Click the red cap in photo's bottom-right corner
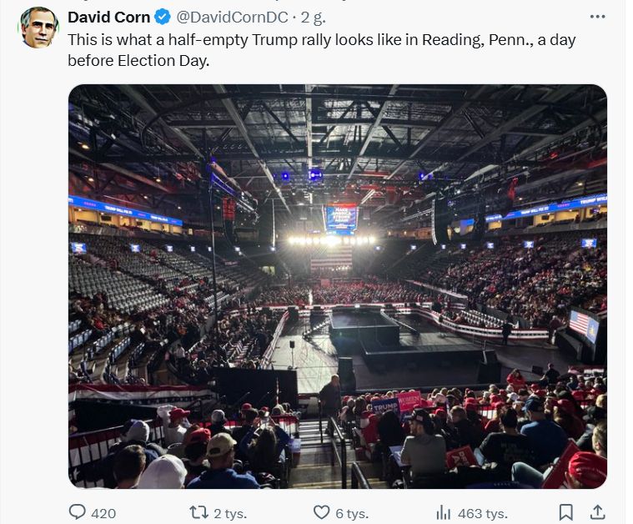This screenshot has height=524, width=633. pyautogui.click(x=588, y=467)
